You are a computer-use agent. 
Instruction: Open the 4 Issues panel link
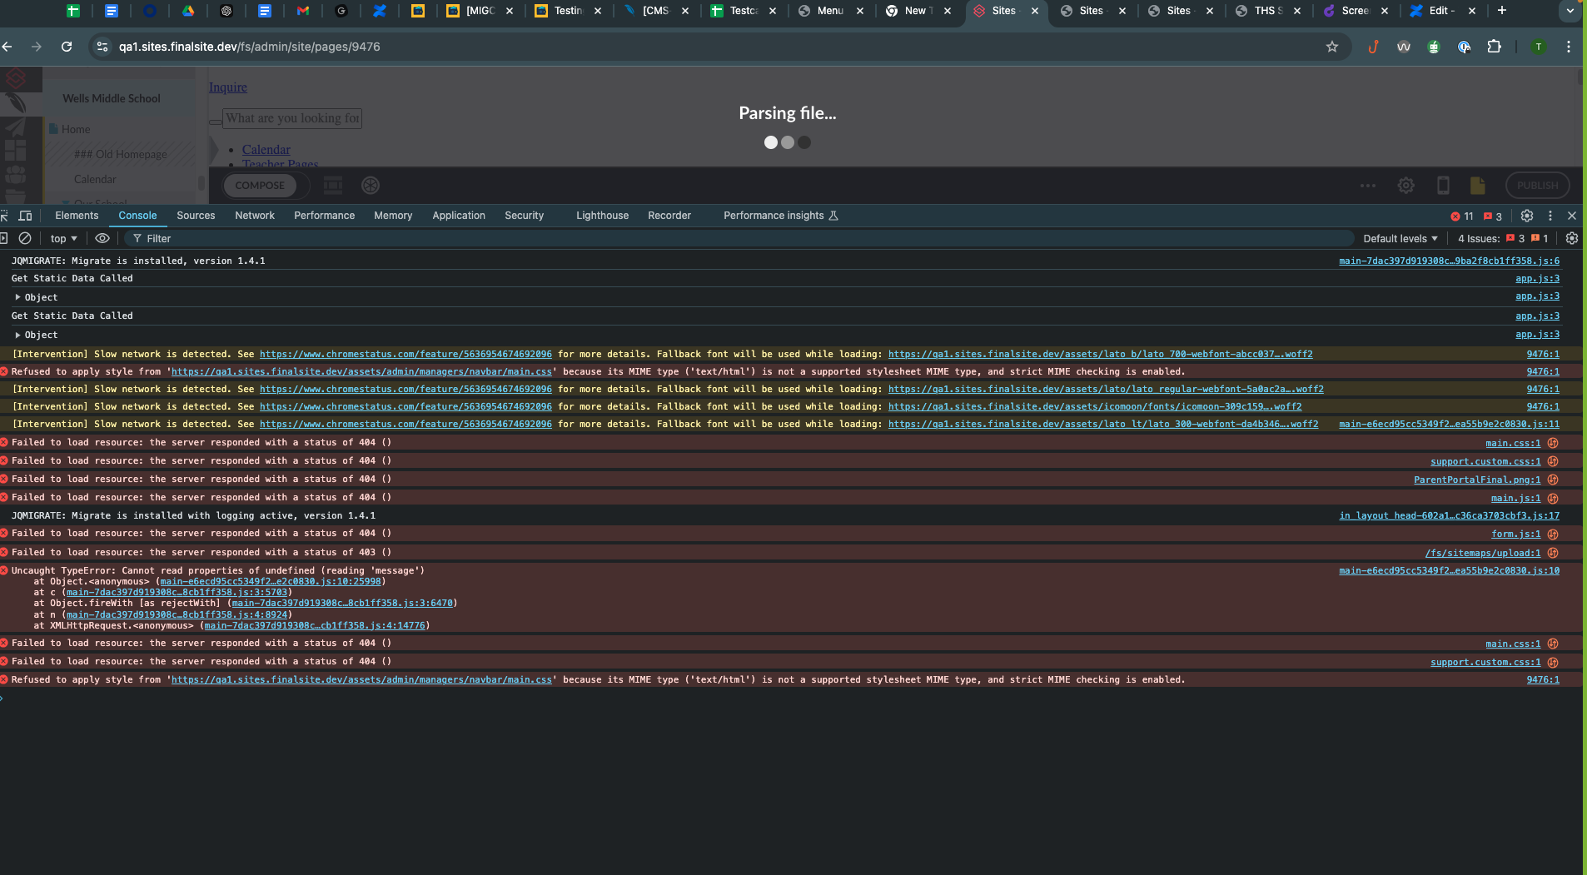coord(1503,239)
